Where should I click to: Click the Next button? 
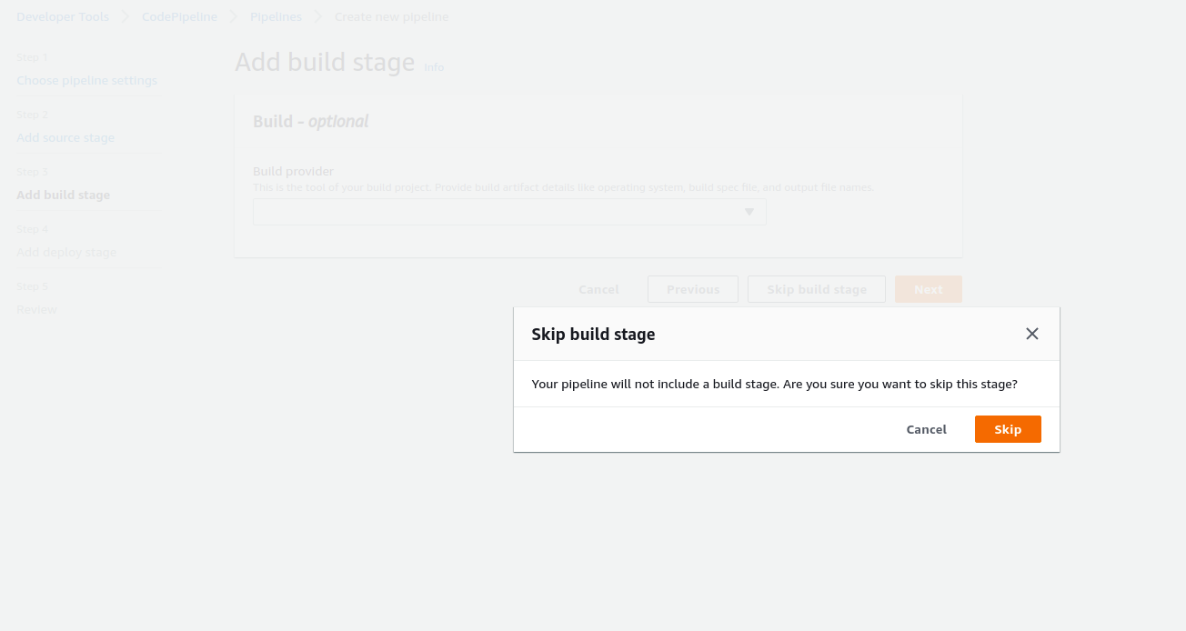928,289
